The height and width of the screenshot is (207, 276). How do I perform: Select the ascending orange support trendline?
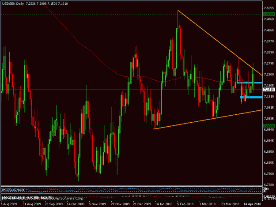(x=208, y=120)
